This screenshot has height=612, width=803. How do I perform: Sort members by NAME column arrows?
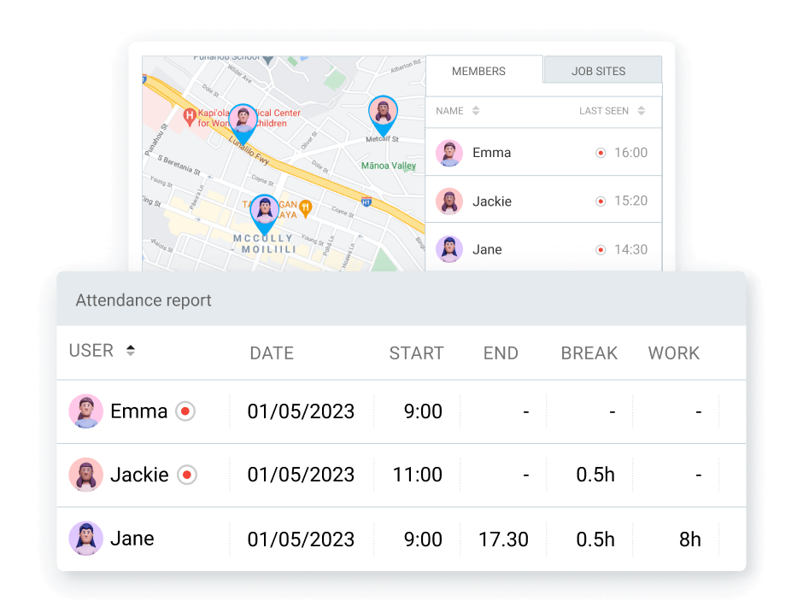pyautogui.click(x=476, y=111)
